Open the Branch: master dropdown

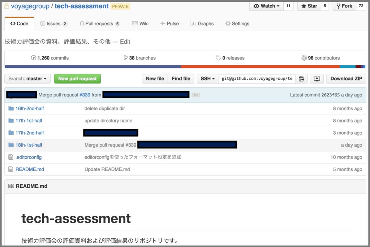click(27, 79)
